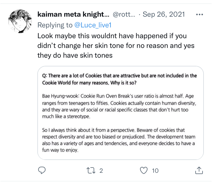Click the @rott... username handle
This screenshot has height=183, width=212.
point(124,14)
